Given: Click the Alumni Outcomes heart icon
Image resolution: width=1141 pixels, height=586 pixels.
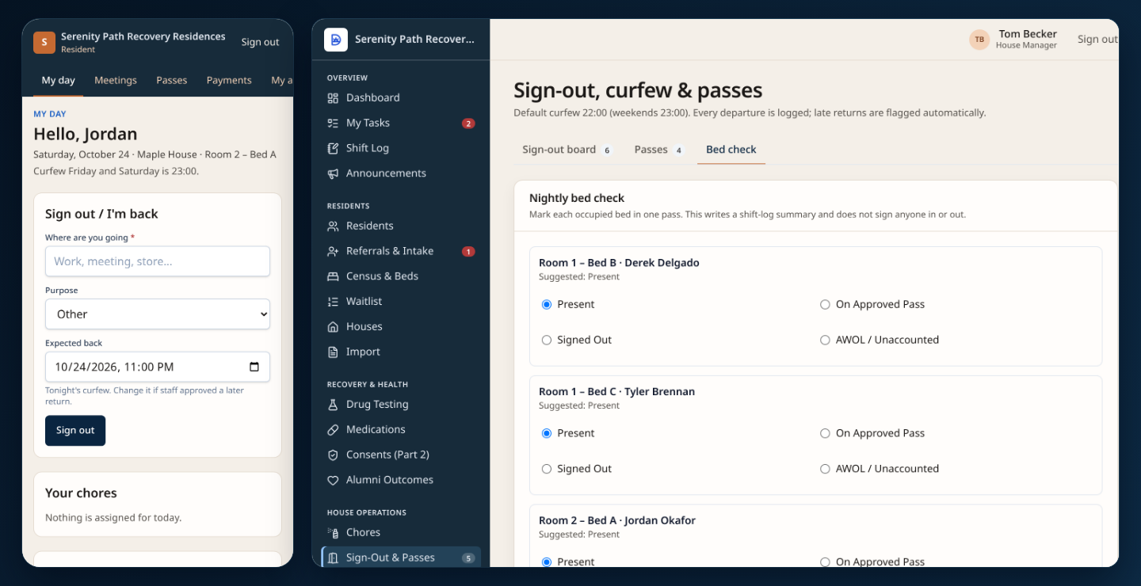Looking at the screenshot, I should pyautogui.click(x=333, y=481).
